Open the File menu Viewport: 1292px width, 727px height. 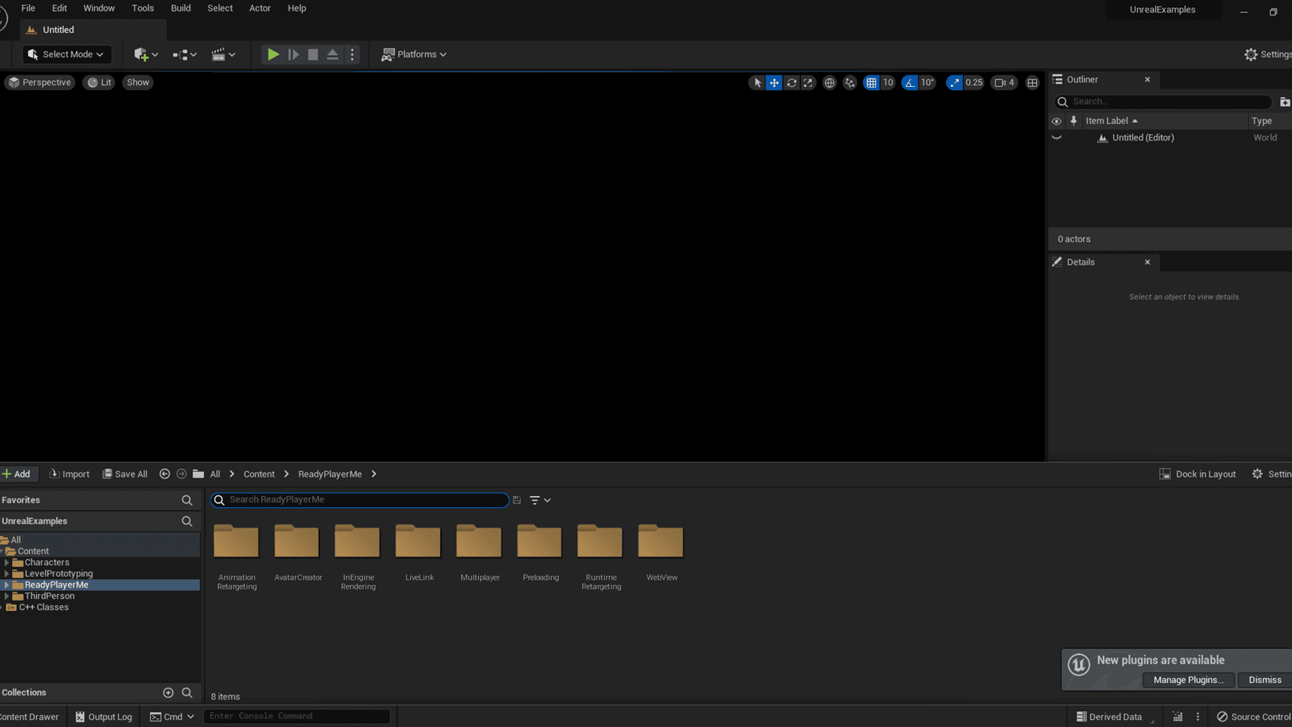28,8
